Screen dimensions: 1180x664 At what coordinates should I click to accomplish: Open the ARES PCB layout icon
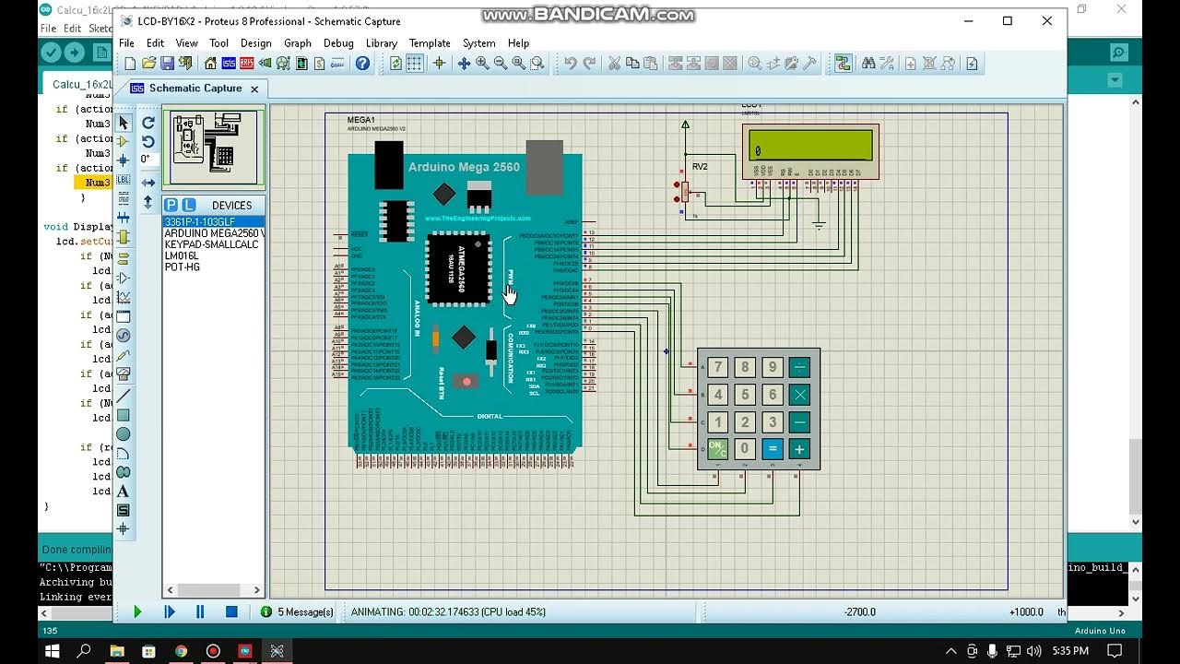[x=247, y=64]
